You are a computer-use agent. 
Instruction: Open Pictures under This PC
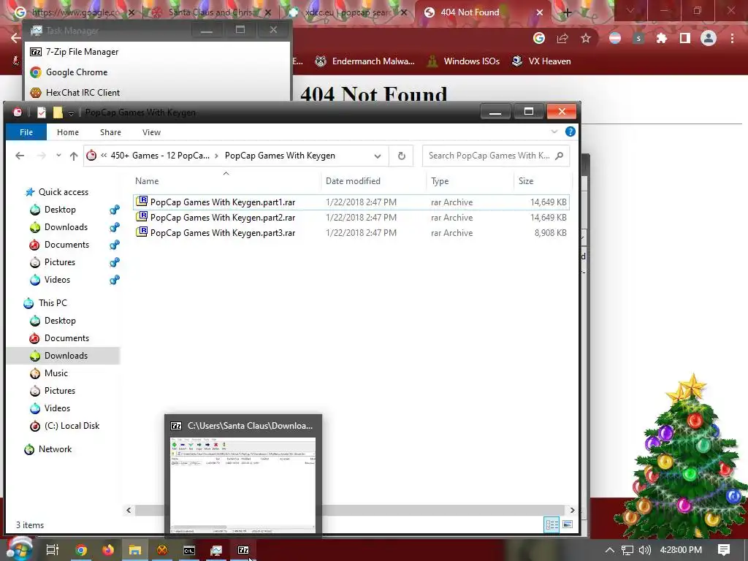pos(59,391)
